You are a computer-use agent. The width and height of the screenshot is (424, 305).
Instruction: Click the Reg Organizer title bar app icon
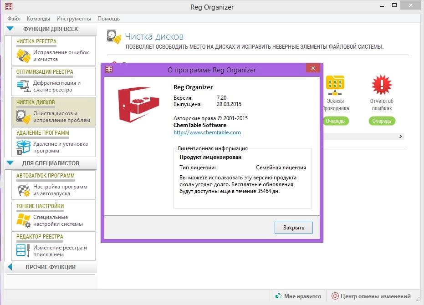tap(9, 6)
